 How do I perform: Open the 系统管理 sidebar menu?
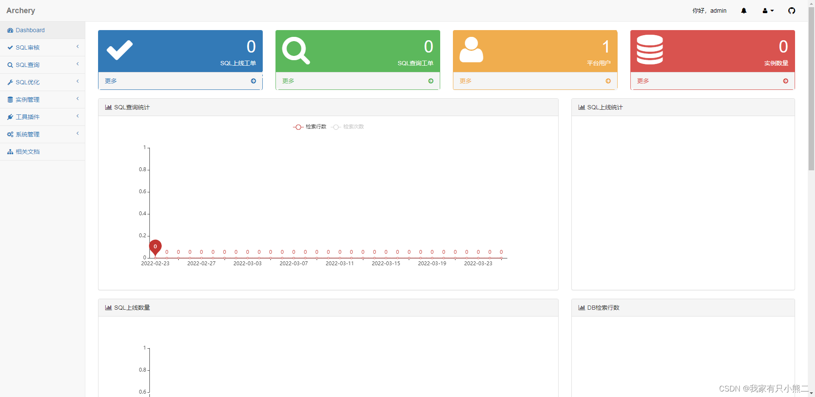pyautogui.click(x=42, y=134)
